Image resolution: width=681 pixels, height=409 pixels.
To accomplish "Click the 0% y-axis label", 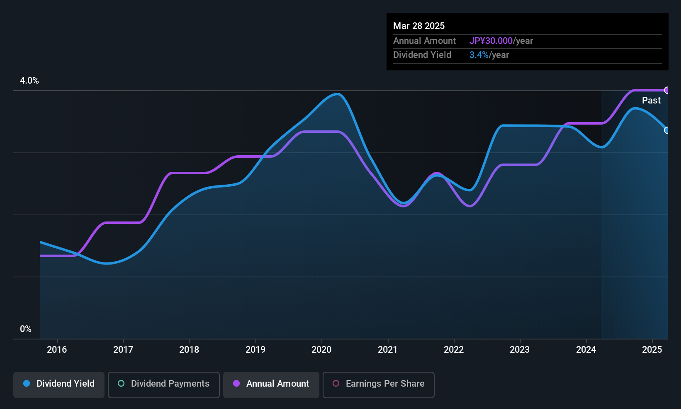I will pos(26,329).
